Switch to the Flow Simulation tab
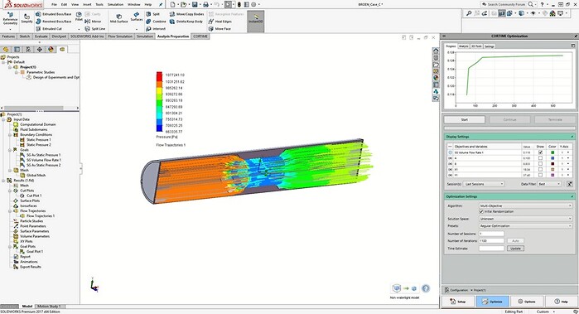 coord(119,36)
